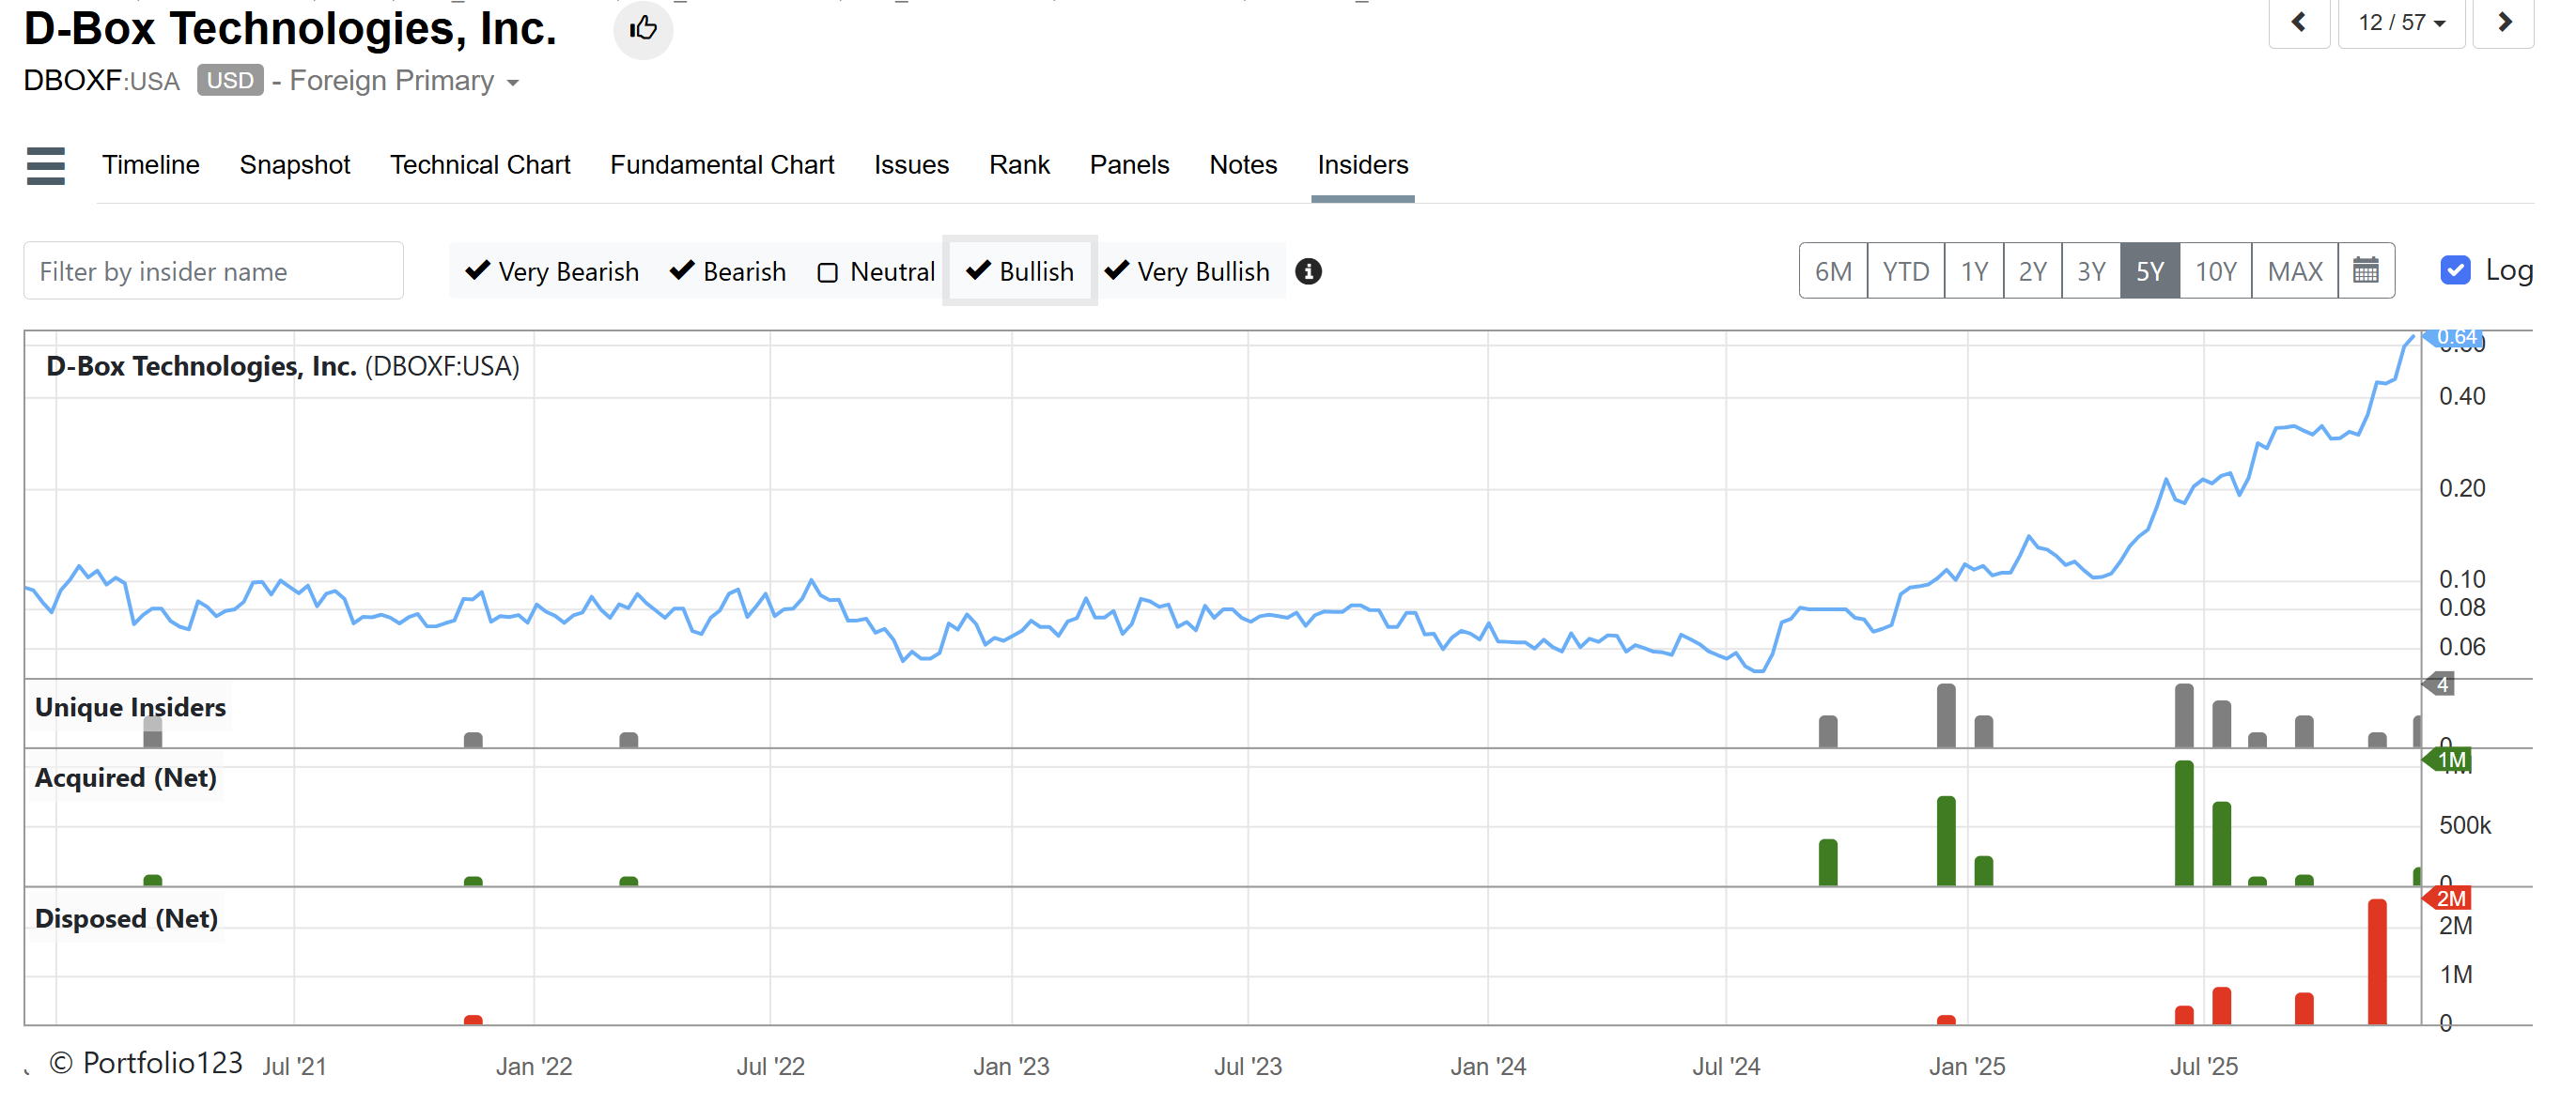Open the 12 / 57 position dropdown

click(2400, 22)
